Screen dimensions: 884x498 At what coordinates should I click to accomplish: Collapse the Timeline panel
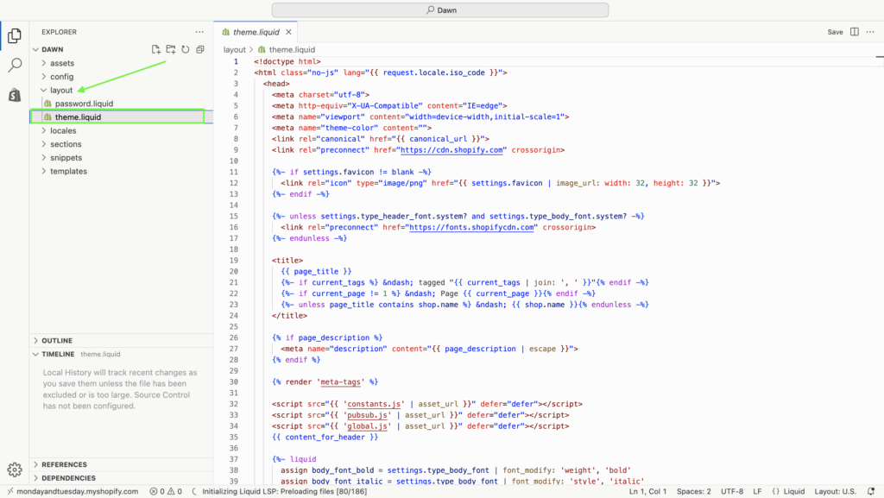point(35,355)
